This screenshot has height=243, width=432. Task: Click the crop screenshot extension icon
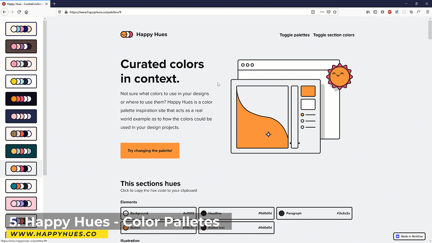point(411,12)
